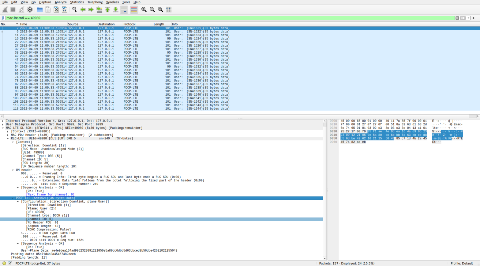
Task: Toggle auto-scroll during live capture
Action: [x=124, y=10]
